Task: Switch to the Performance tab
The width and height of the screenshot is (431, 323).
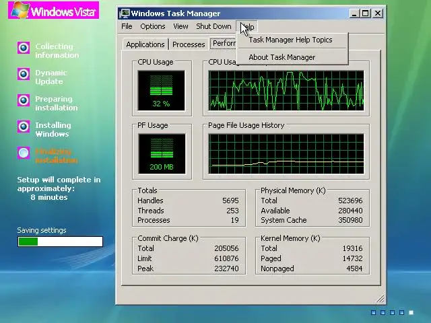Action: coord(223,43)
